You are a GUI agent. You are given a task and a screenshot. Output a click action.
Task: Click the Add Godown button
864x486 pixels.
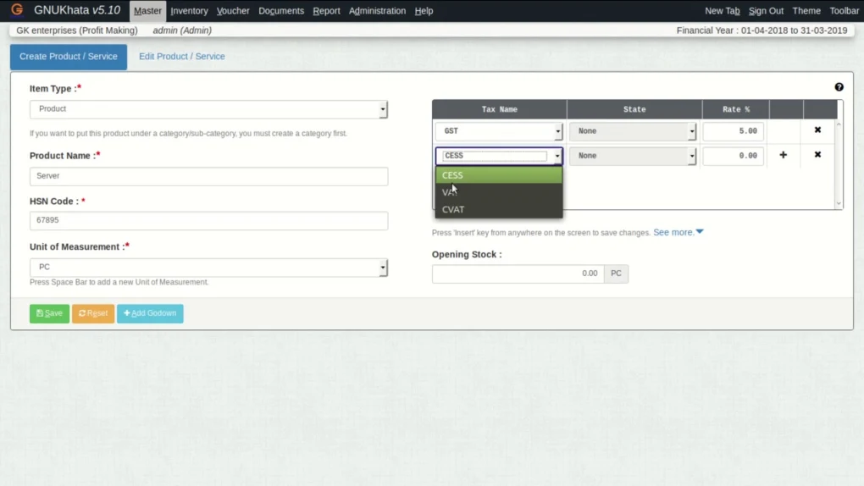pos(150,313)
